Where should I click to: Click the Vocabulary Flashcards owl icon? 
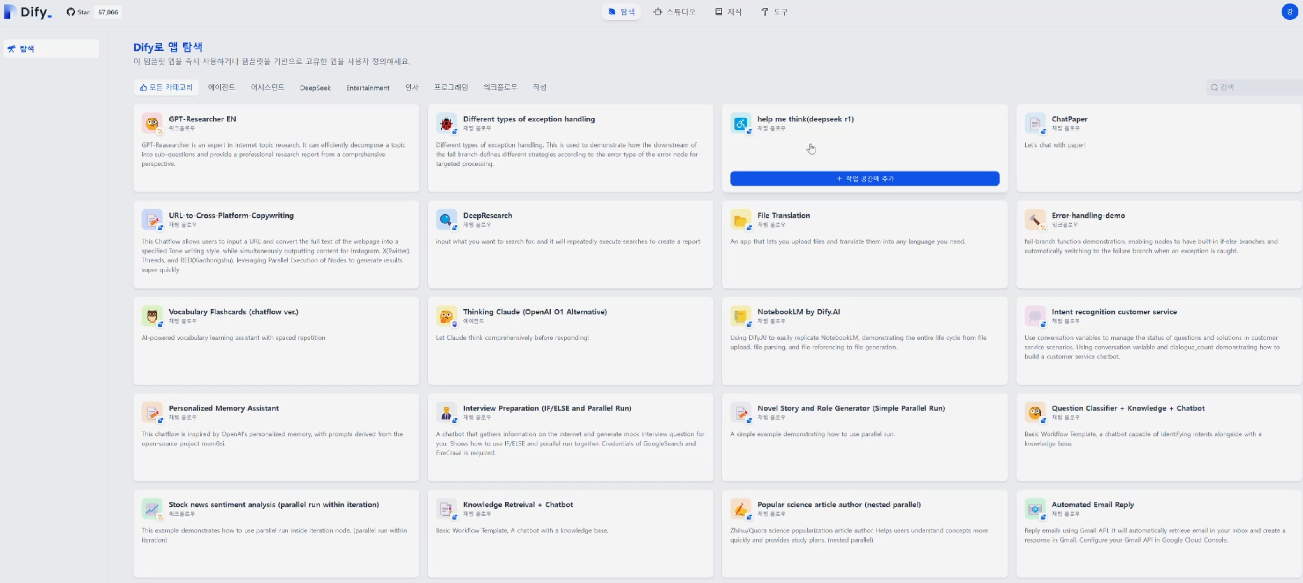click(x=152, y=316)
